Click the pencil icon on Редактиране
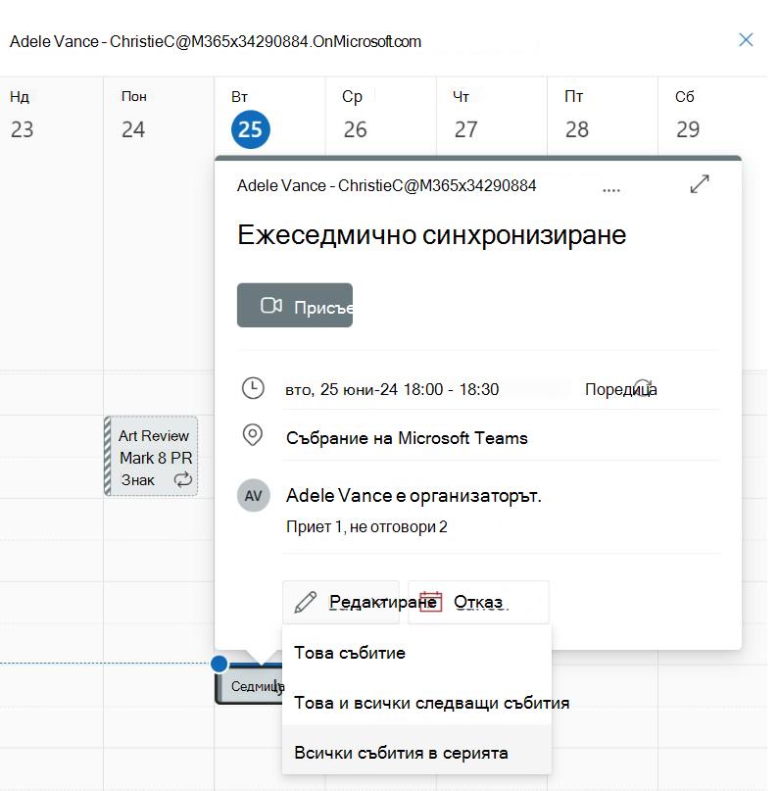Screen dimensions: 779x791 305,603
